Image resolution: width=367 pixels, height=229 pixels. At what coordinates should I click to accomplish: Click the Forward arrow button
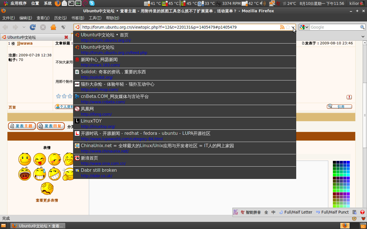point(15,27)
